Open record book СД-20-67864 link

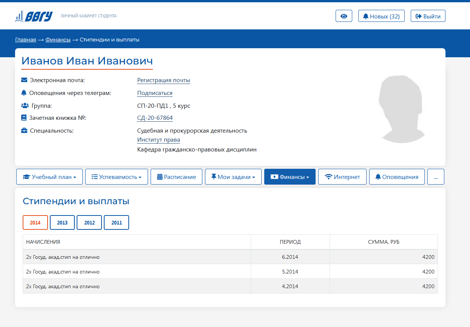155,118
